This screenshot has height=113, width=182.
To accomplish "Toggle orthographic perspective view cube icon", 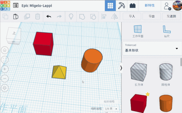I will [5, 88].
